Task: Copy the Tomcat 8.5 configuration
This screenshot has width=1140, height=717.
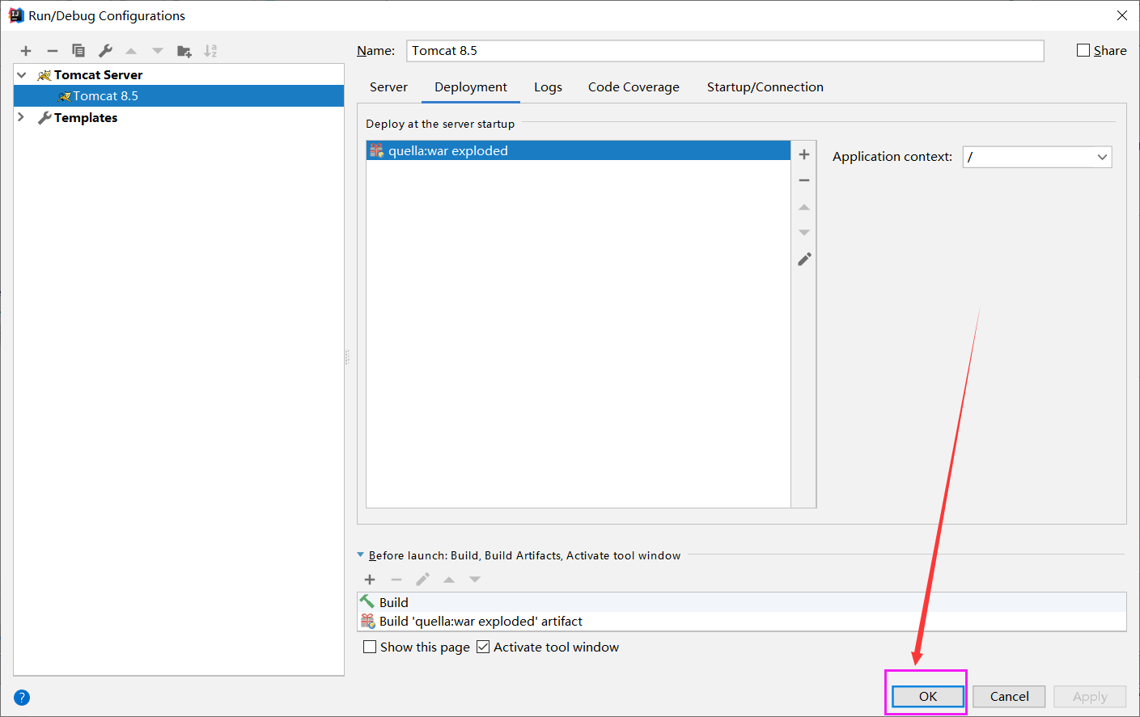Action: pos(78,50)
